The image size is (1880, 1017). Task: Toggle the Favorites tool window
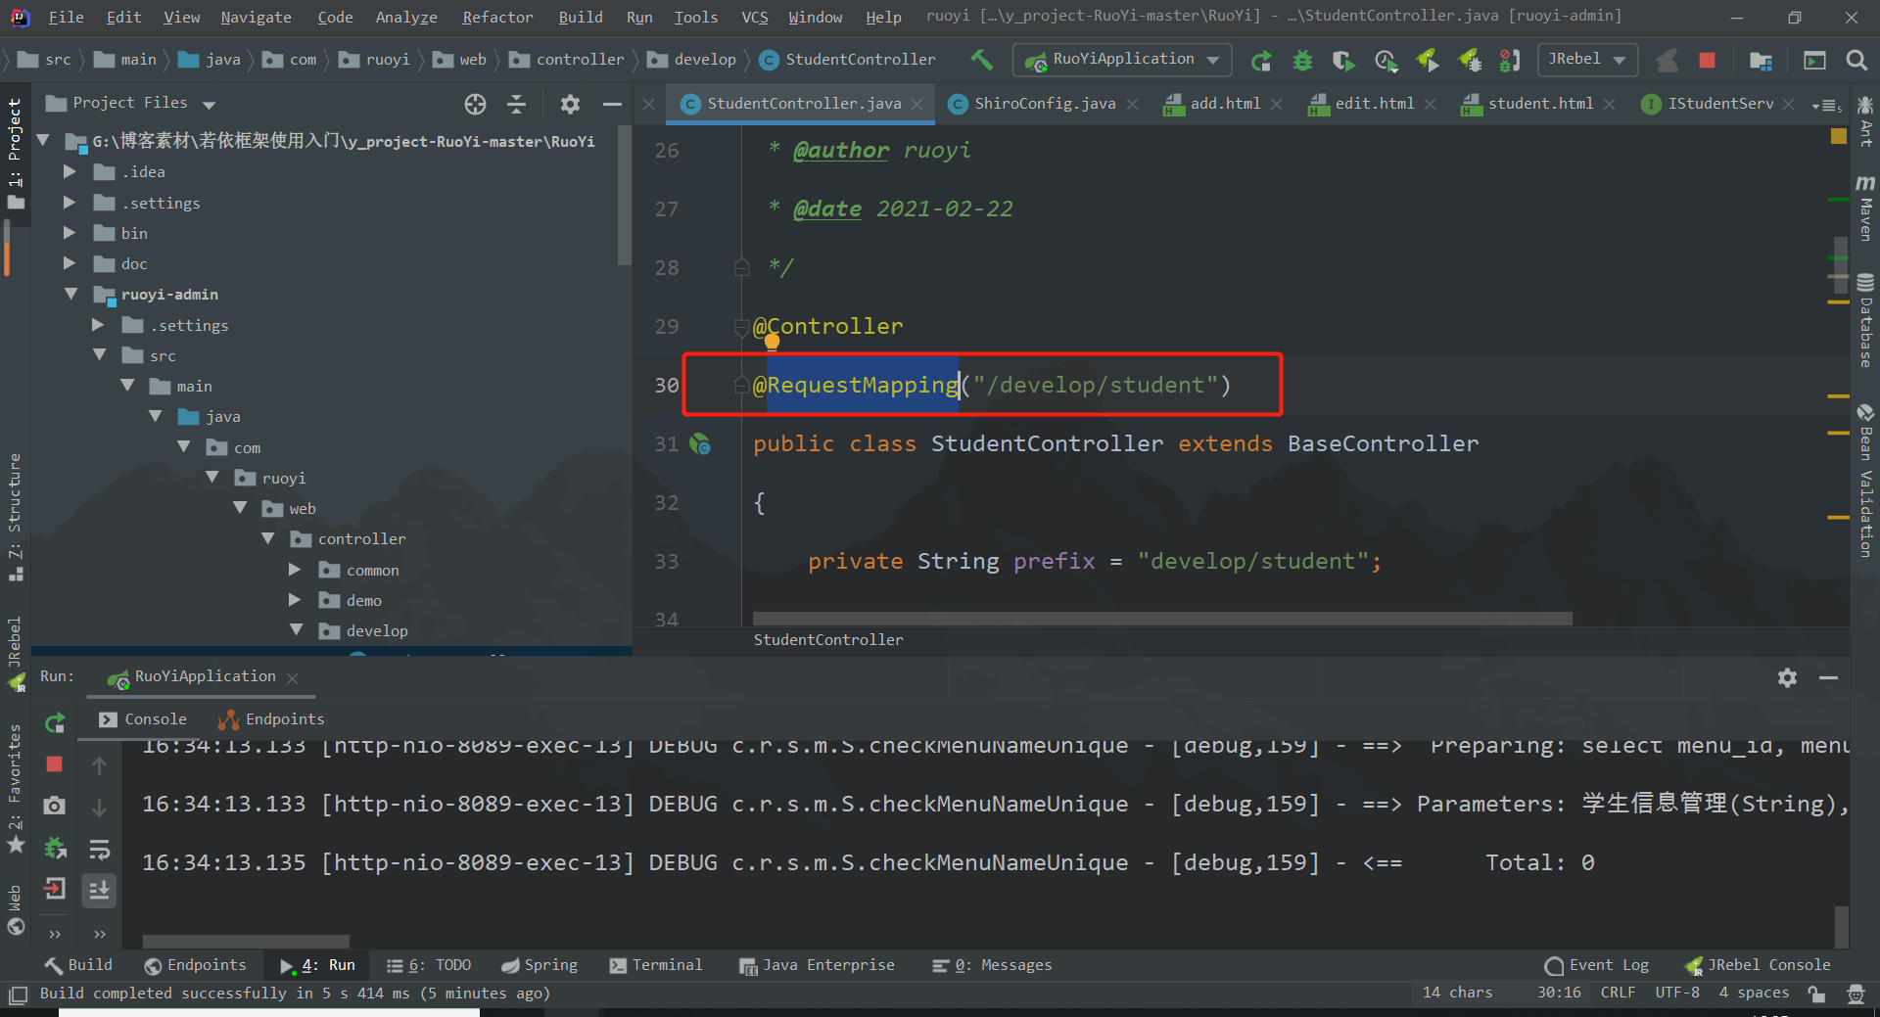pyautogui.click(x=15, y=790)
